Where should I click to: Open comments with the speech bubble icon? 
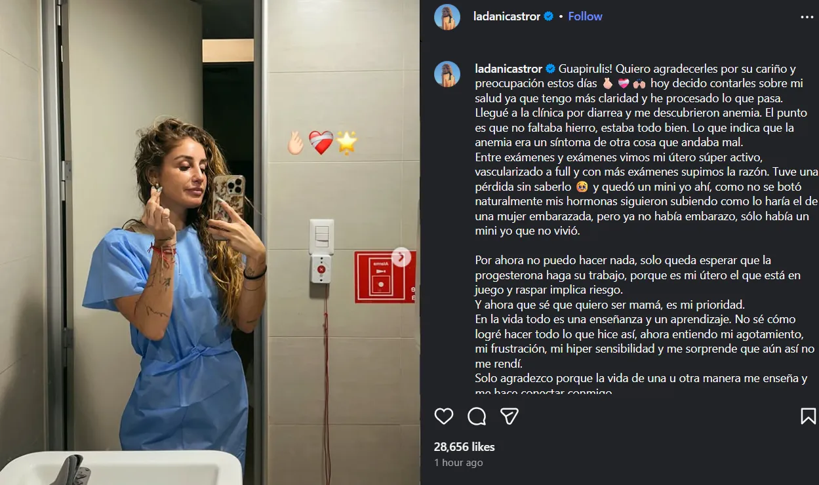(477, 416)
